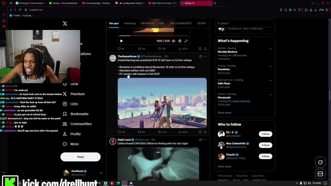Unmute the video in the top post
The width and height of the screenshot is (331, 186).
point(174,41)
